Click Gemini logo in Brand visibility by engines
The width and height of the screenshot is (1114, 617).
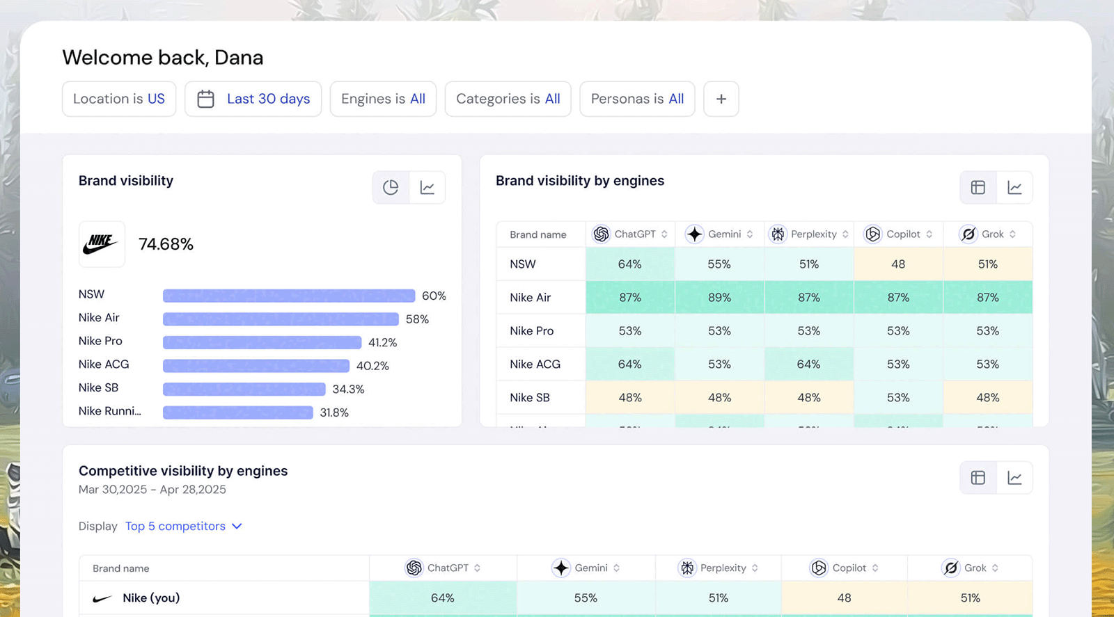pos(694,234)
